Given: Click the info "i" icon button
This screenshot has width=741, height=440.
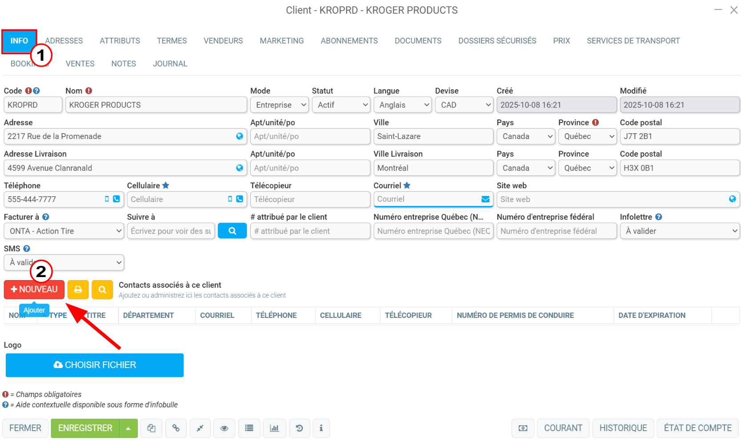Looking at the screenshot, I should [x=321, y=428].
